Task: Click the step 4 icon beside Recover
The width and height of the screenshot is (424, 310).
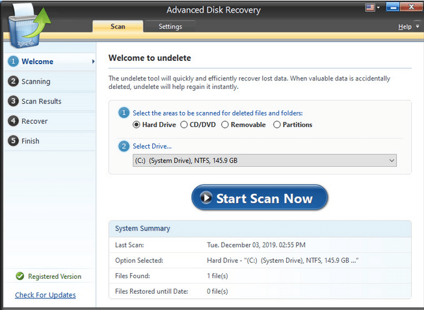Action: pos(13,121)
